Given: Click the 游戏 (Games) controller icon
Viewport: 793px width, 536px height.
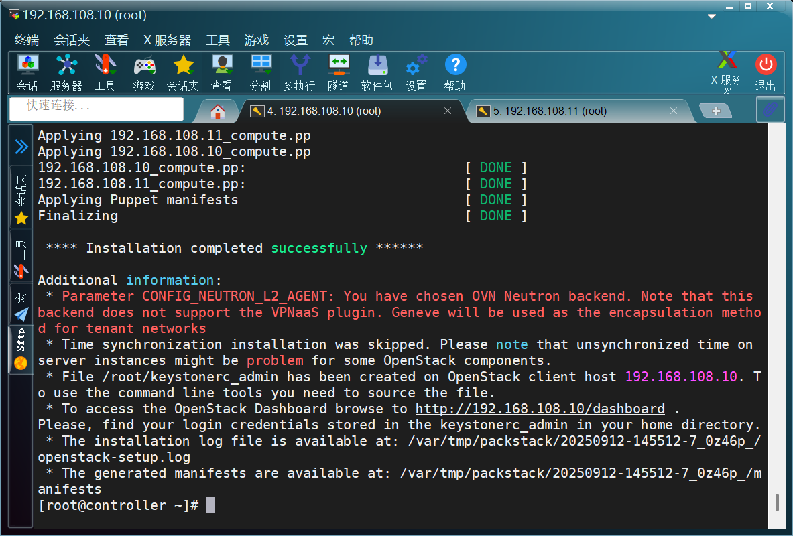Looking at the screenshot, I should 144,72.
